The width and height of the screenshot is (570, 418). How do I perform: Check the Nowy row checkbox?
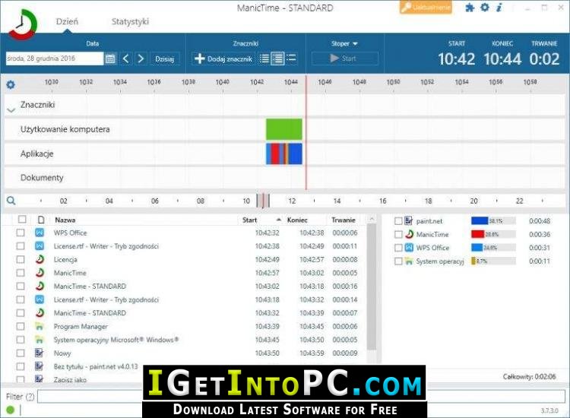click(21, 353)
